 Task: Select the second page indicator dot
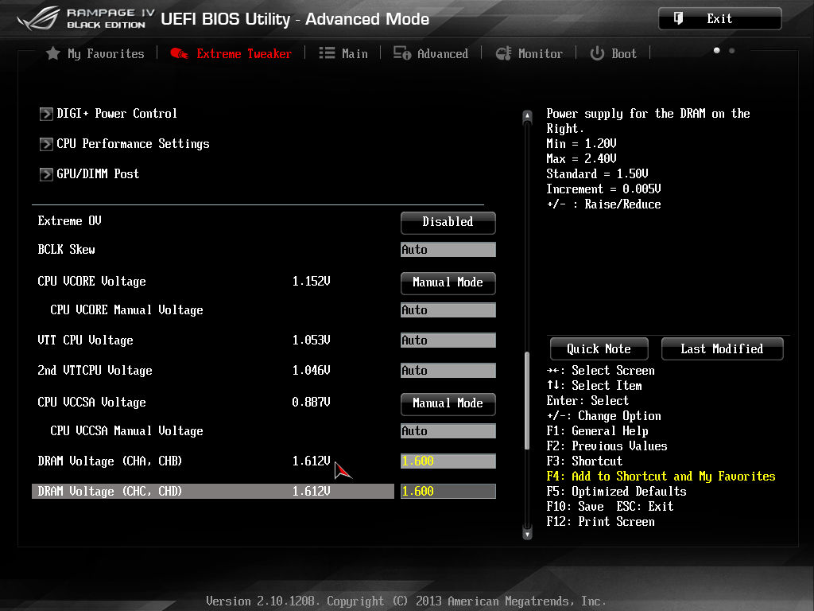point(732,50)
